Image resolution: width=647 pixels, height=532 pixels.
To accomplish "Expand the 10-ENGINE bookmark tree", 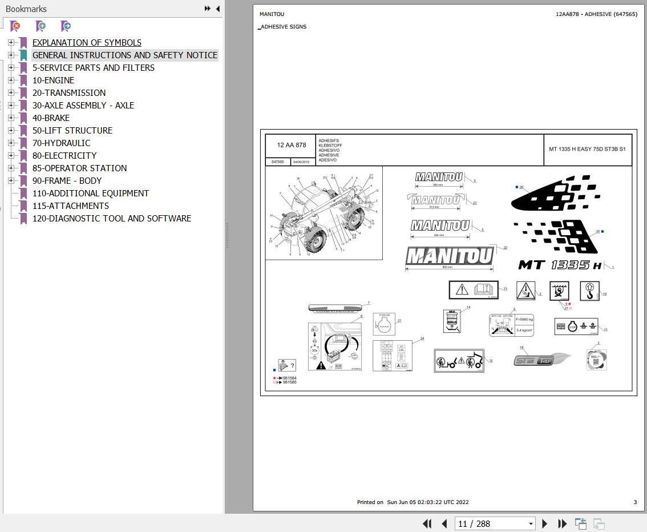I will pos(12,80).
